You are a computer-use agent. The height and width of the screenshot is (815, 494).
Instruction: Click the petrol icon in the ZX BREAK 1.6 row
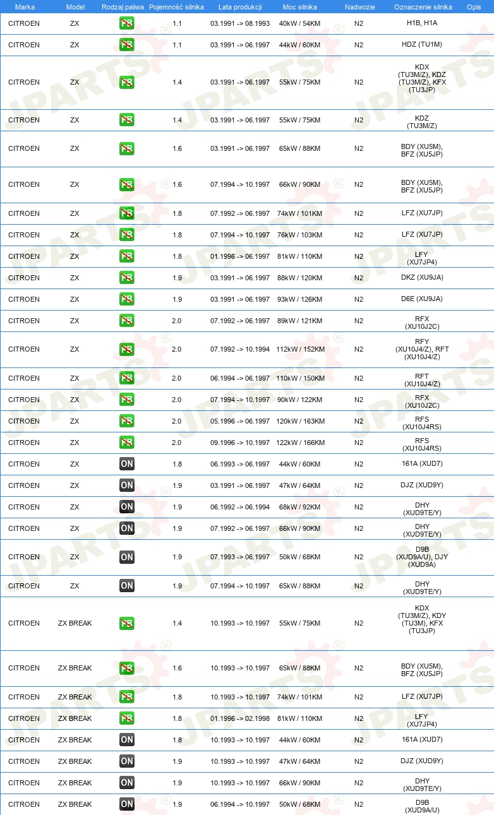(x=127, y=668)
